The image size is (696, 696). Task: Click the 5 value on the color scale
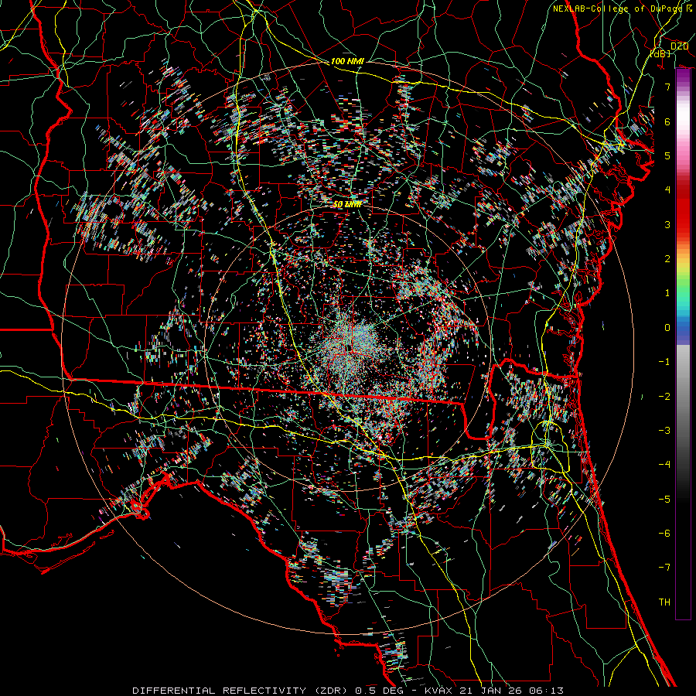[x=667, y=155]
